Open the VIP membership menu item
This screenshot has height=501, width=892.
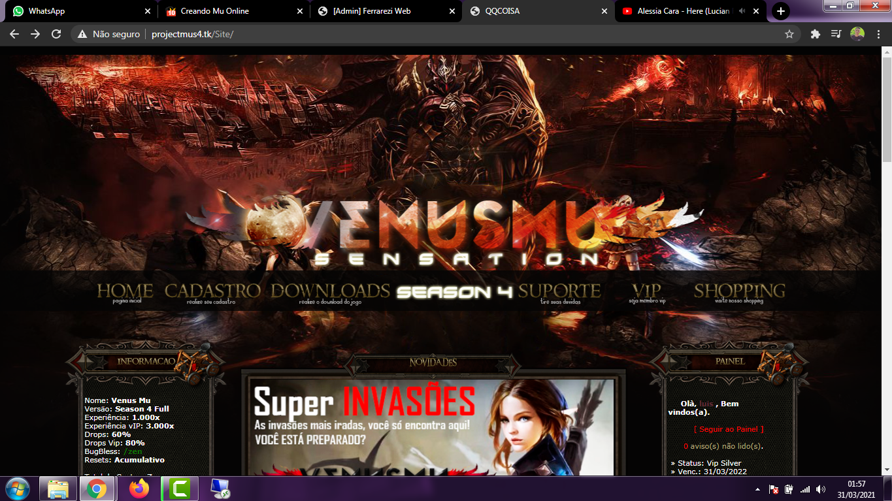(647, 292)
